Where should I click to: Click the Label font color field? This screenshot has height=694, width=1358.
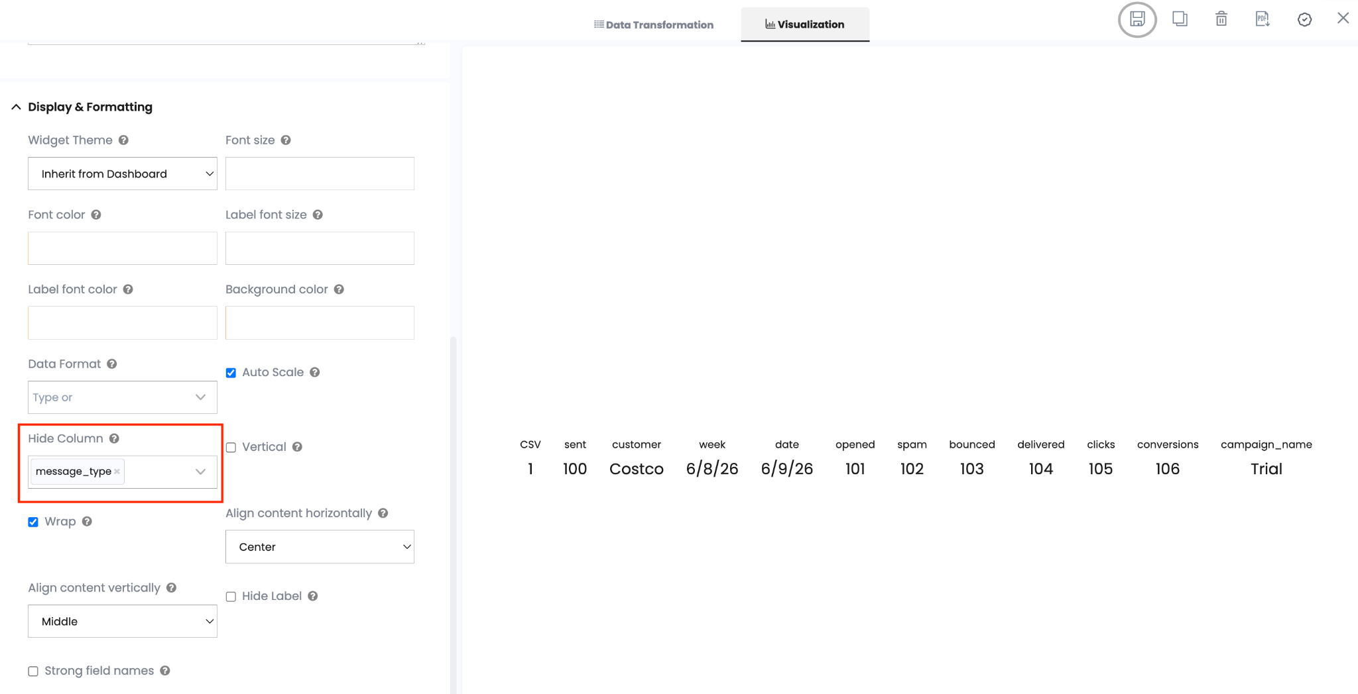pos(123,322)
